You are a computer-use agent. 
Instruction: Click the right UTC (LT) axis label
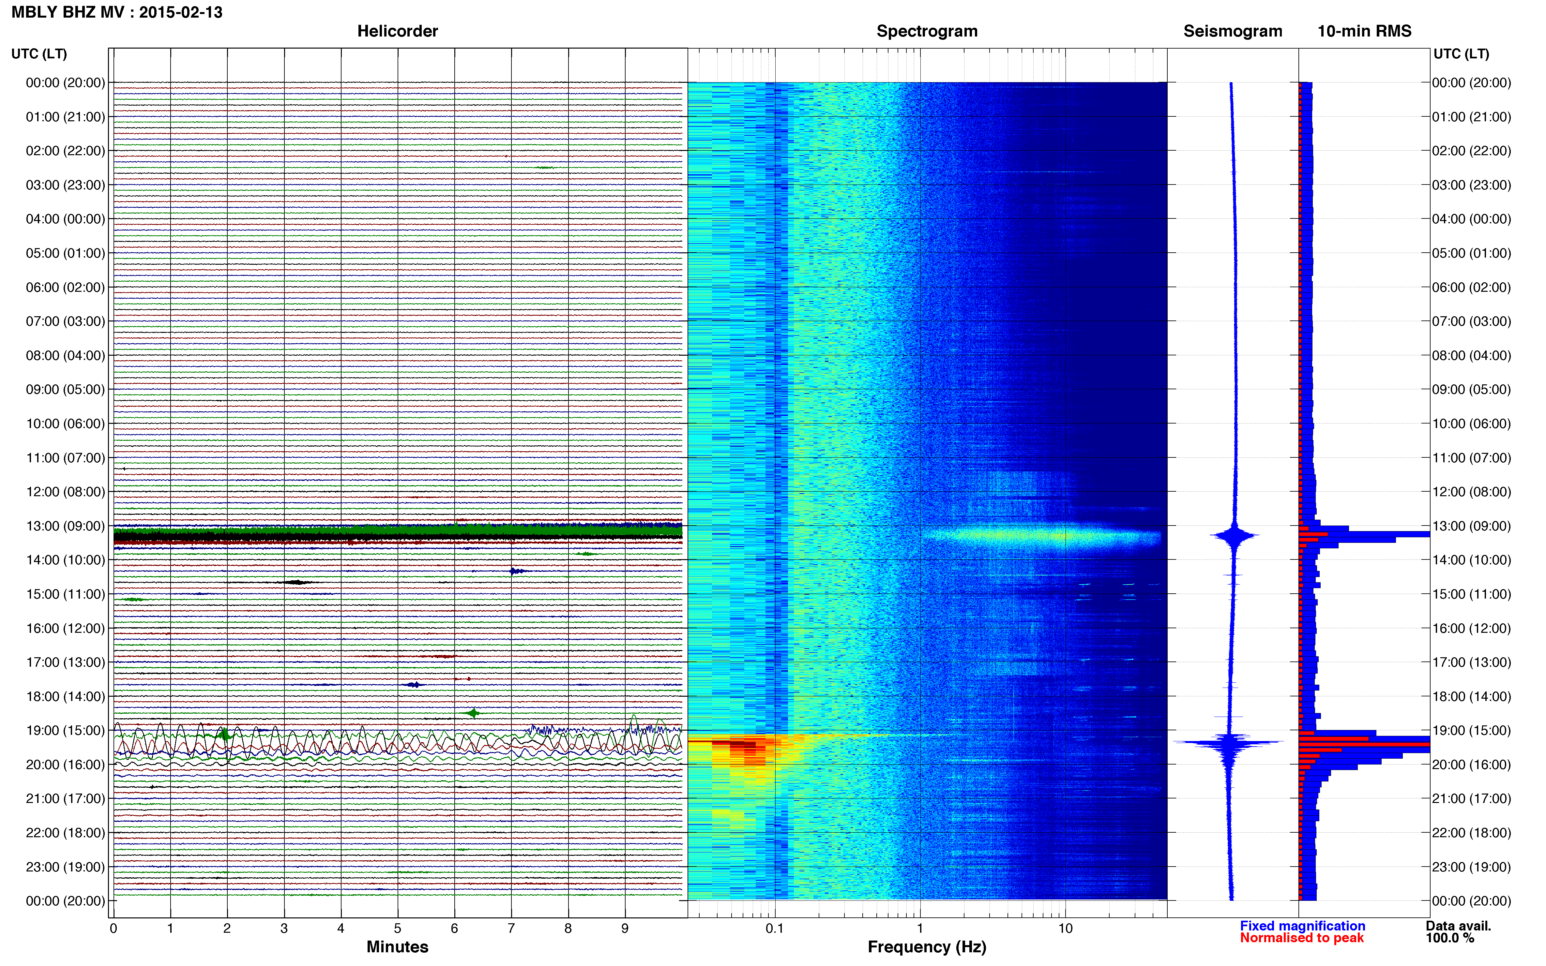tap(1461, 54)
